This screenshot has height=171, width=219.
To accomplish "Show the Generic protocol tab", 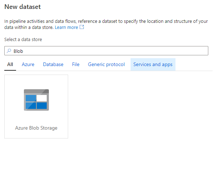I will tap(106, 65).
